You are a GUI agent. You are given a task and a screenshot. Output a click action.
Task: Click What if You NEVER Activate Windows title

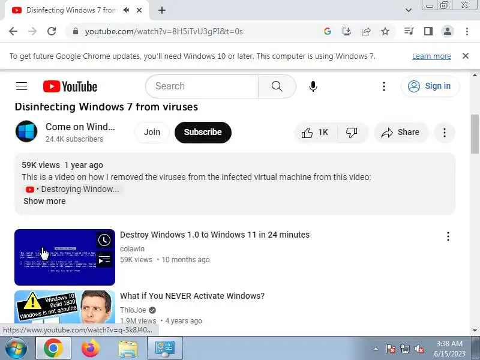(192, 296)
